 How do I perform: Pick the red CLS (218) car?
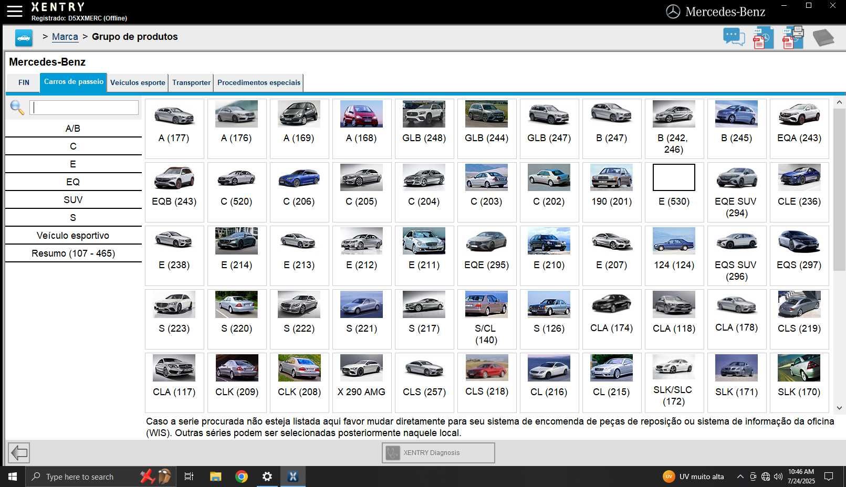click(x=486, y=383)
